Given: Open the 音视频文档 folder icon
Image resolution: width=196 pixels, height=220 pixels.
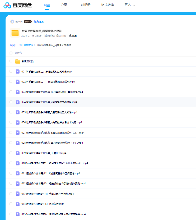Looking at the screenshot, I should pyautogui.click(x=18, y=61).
